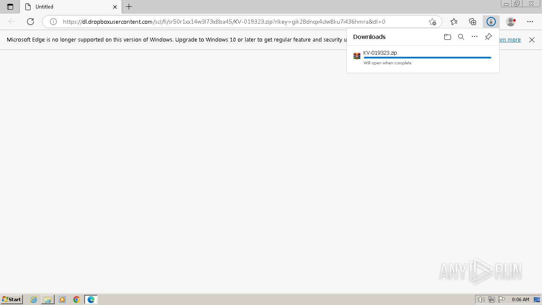Launch Google Chrome from the taskbar
Viewport: 542px width, 305px height.
[77, 299]
